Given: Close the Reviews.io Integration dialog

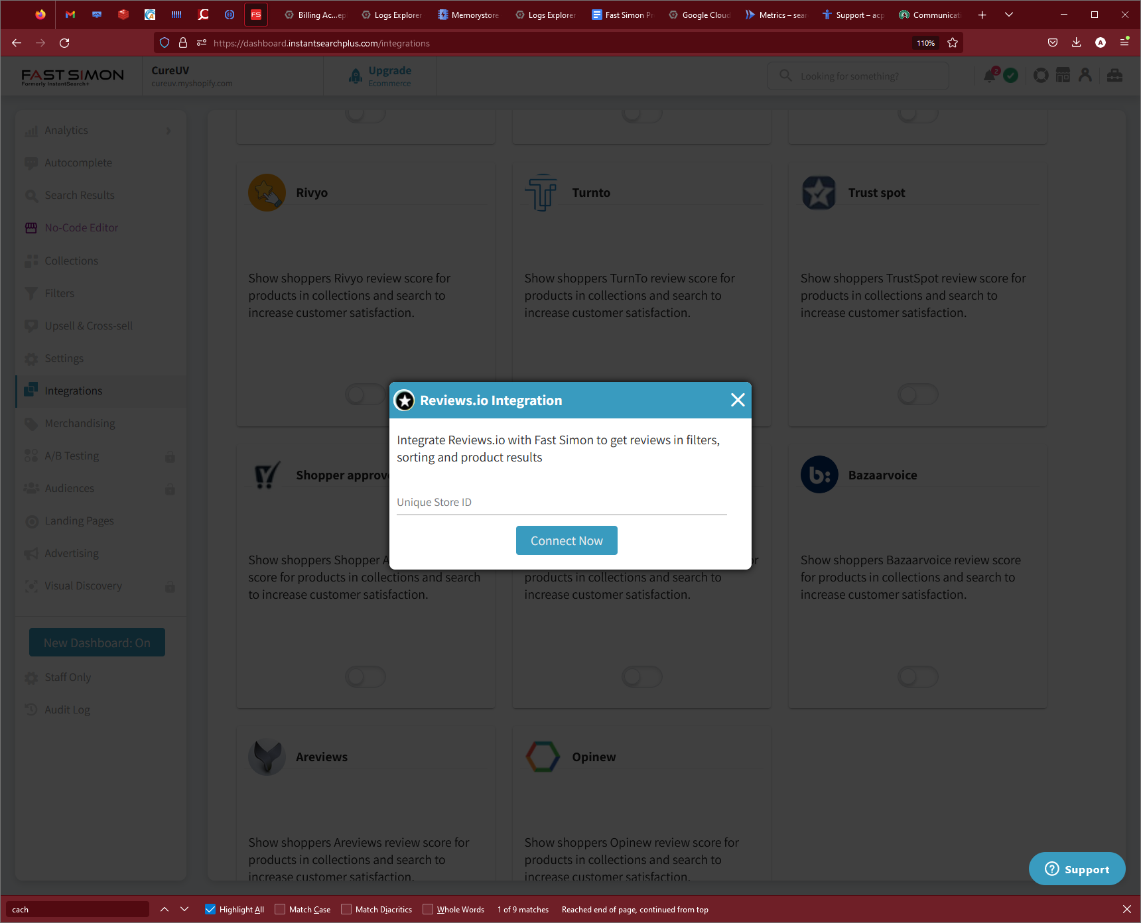Looking at the screenshot, I should point(738,400).
